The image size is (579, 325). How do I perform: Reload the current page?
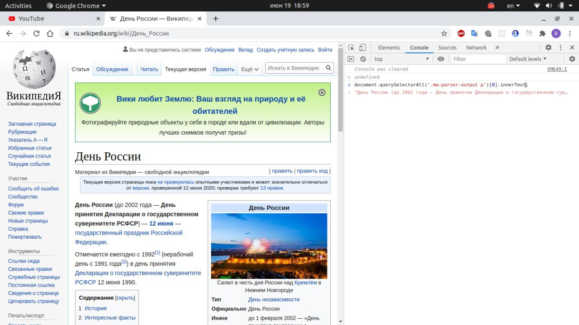37,33
